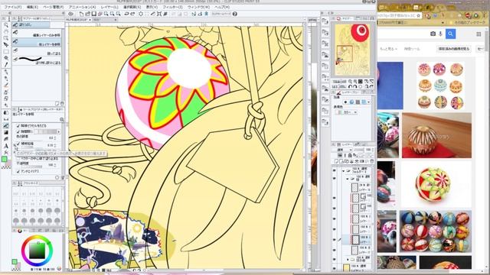
Task: Open the 編集(E) menu
Action: (32, 7)
